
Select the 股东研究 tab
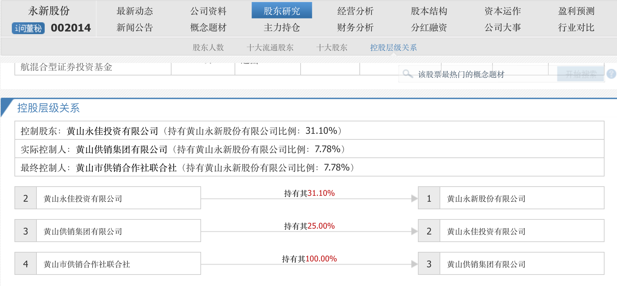click(x=282, y=11)
